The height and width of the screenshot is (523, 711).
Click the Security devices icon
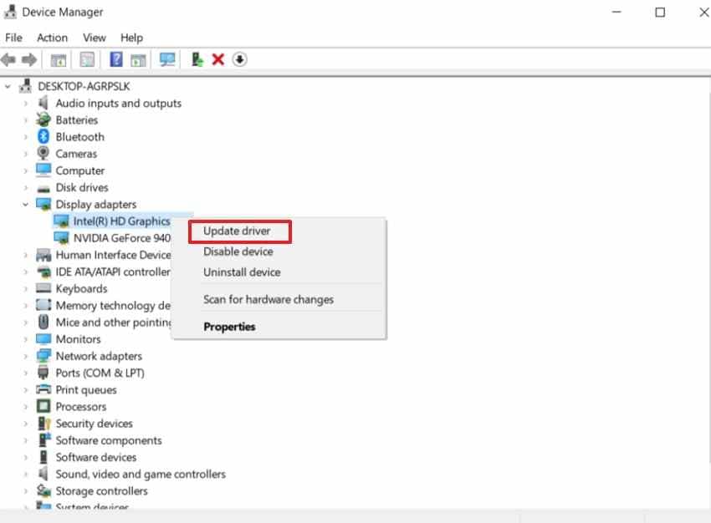point(44,423)
